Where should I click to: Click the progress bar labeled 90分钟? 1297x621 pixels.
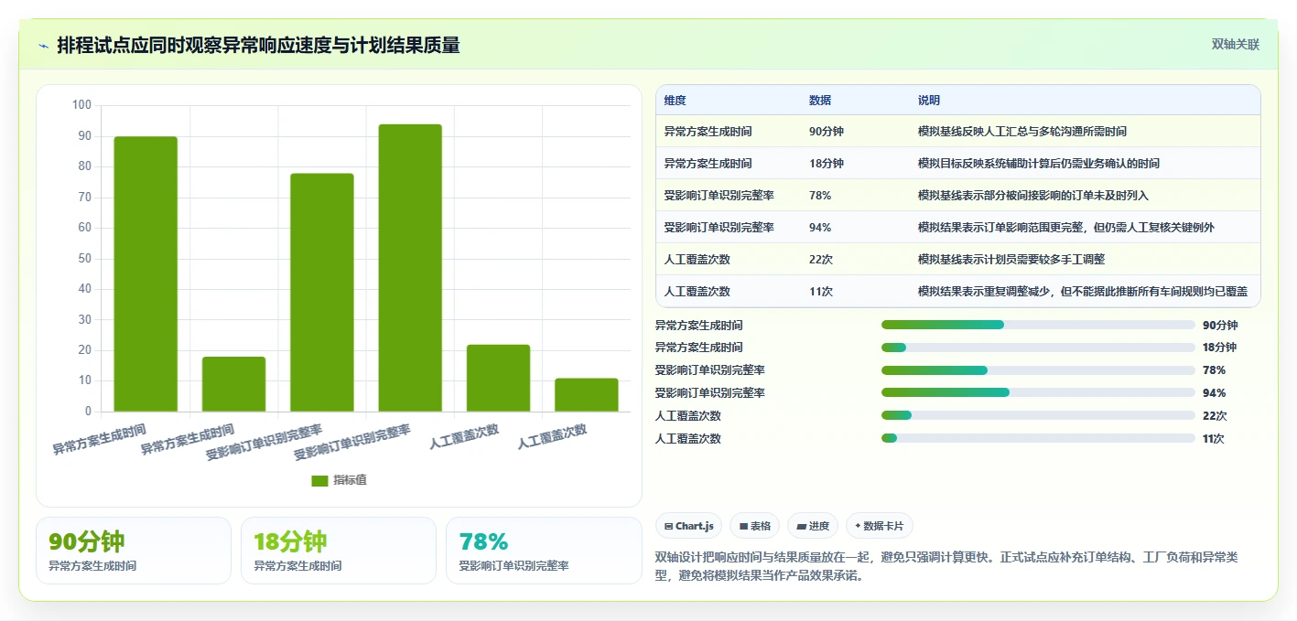pos(1038,325)
